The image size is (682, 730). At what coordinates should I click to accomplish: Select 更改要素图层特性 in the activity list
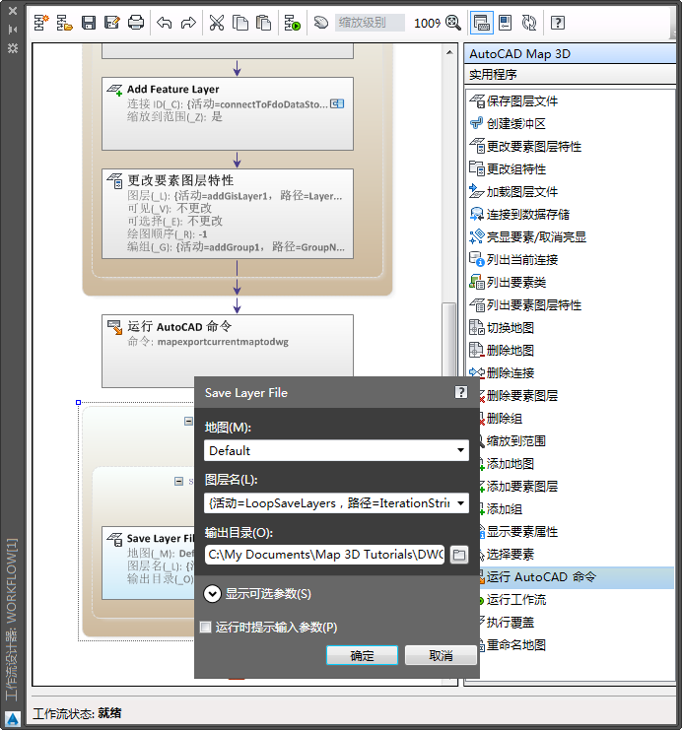tap(534, 147)
